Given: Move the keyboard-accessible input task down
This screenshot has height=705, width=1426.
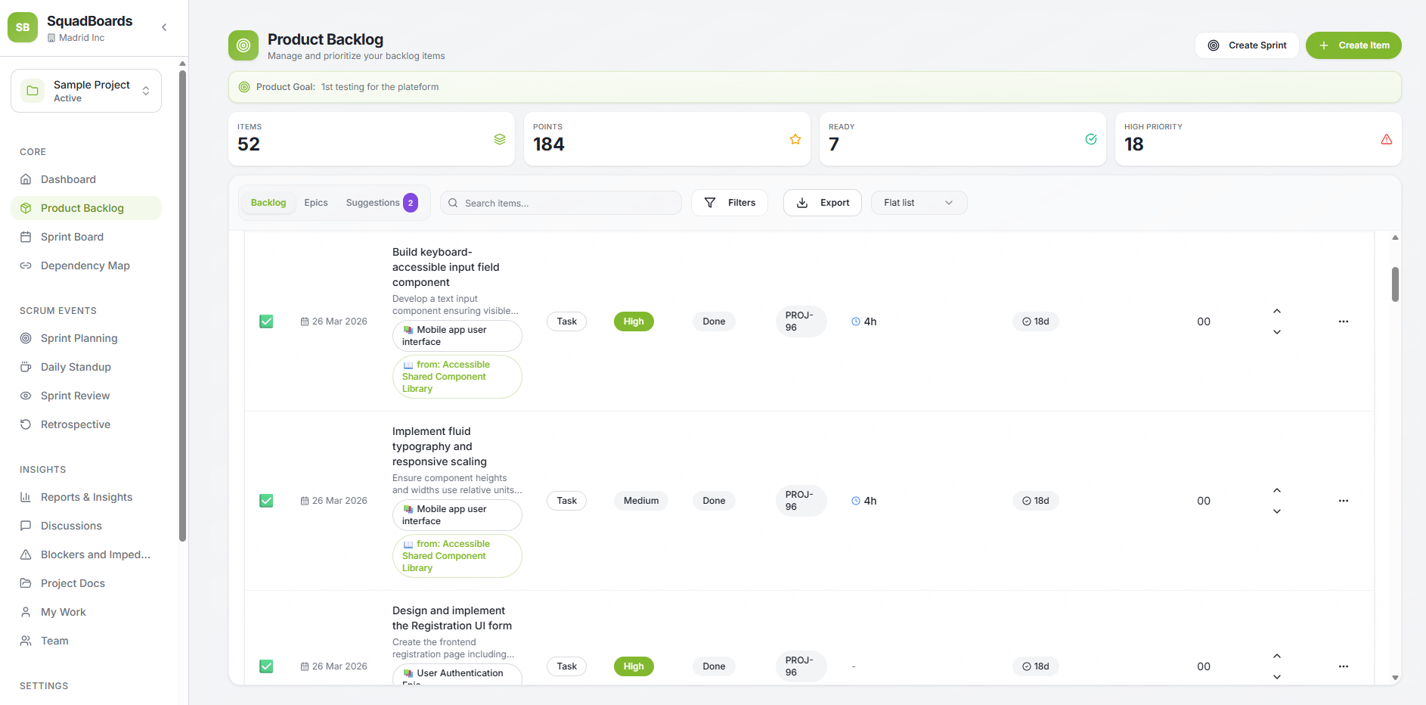Looking at the screenshot, I should [1276, 332].
